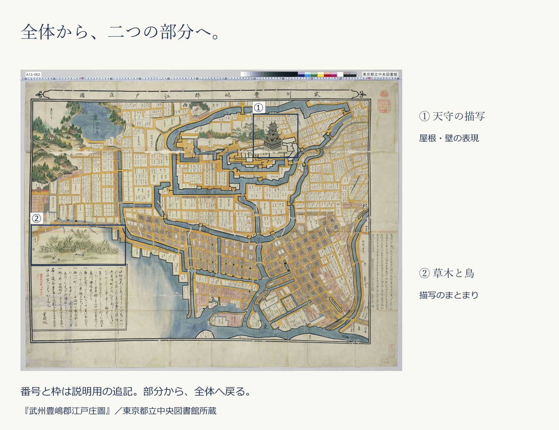Select the heading ① 天守の描写

pos(452,116)
